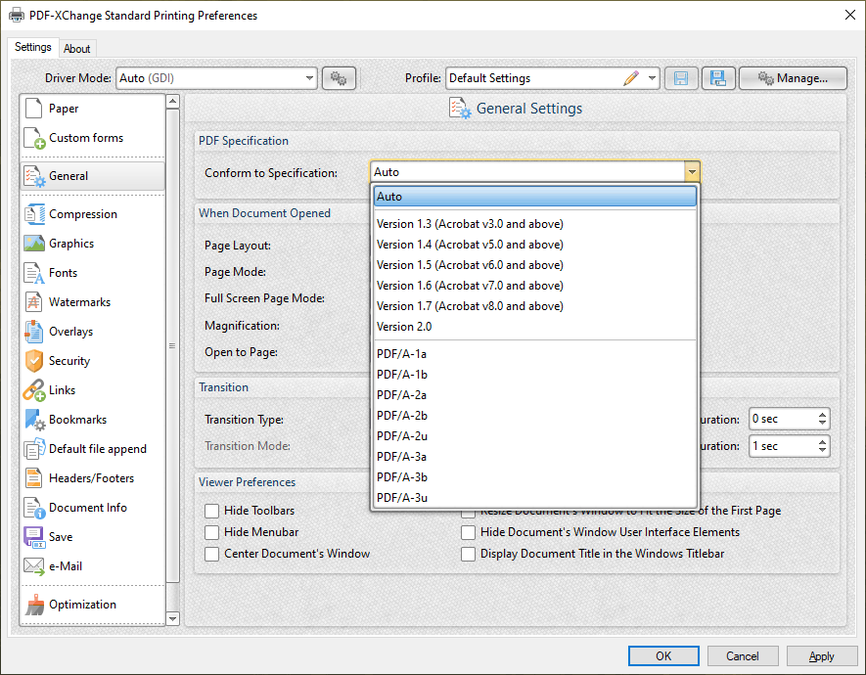
Task: Click the save profile floppy disk icon
Action: 681,78
